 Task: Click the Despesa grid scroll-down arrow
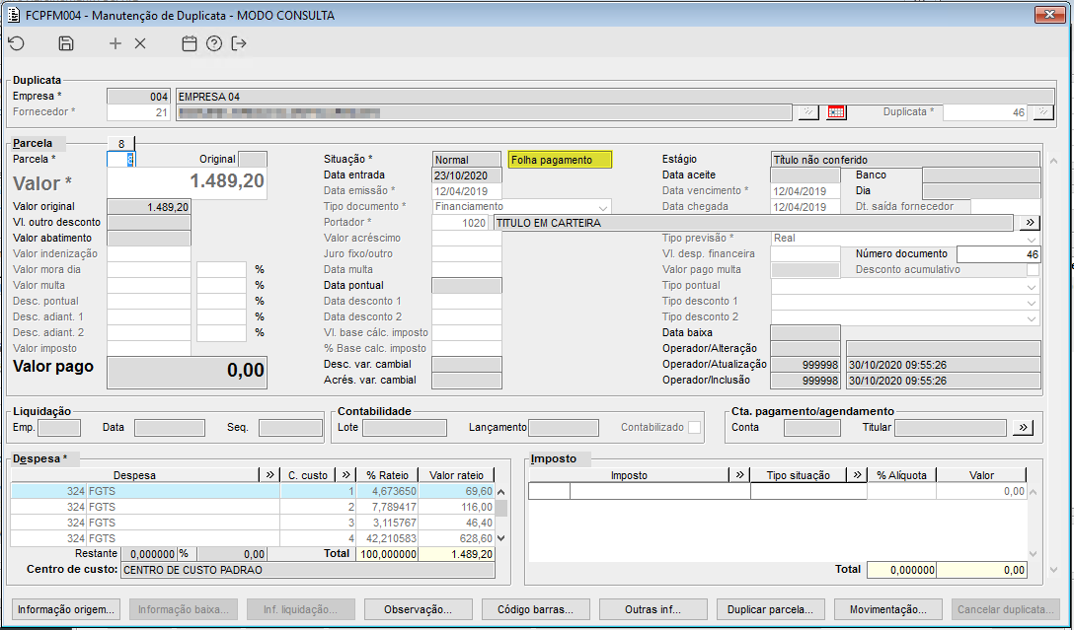(501, 538)
